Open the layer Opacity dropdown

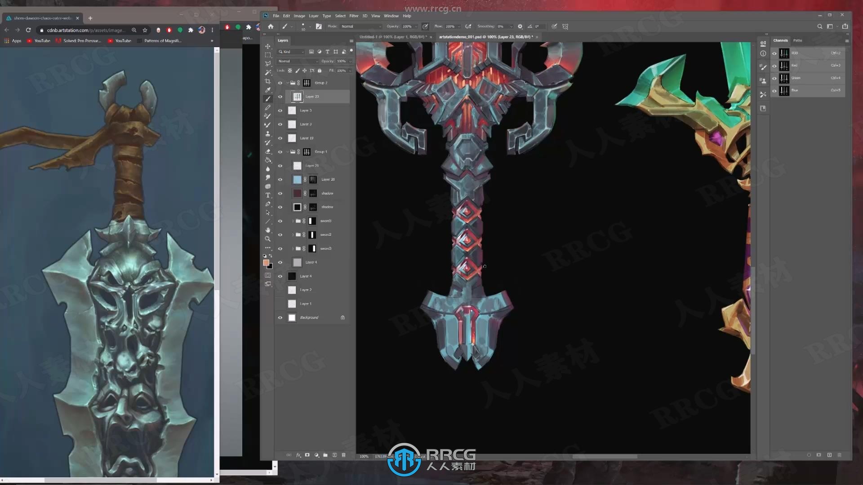click(350, 61)
